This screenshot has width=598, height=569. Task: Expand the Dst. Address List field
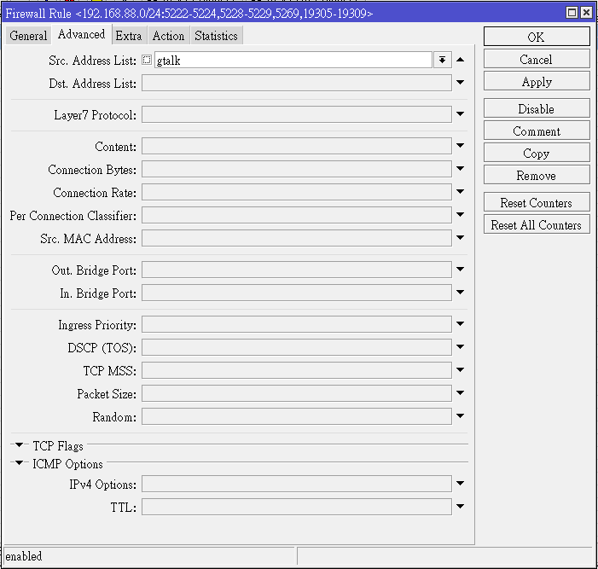point(461,82)
